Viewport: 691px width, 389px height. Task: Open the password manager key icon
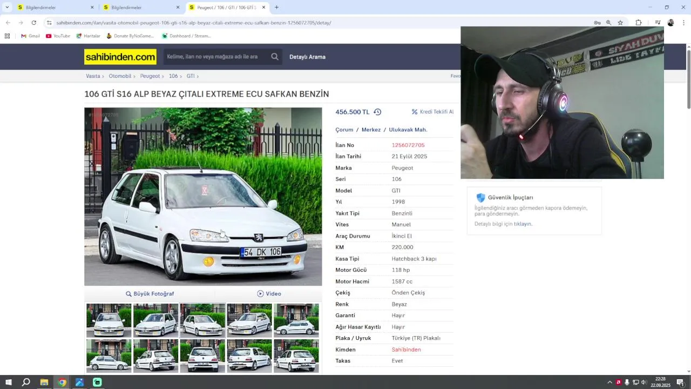coord(597,23)
